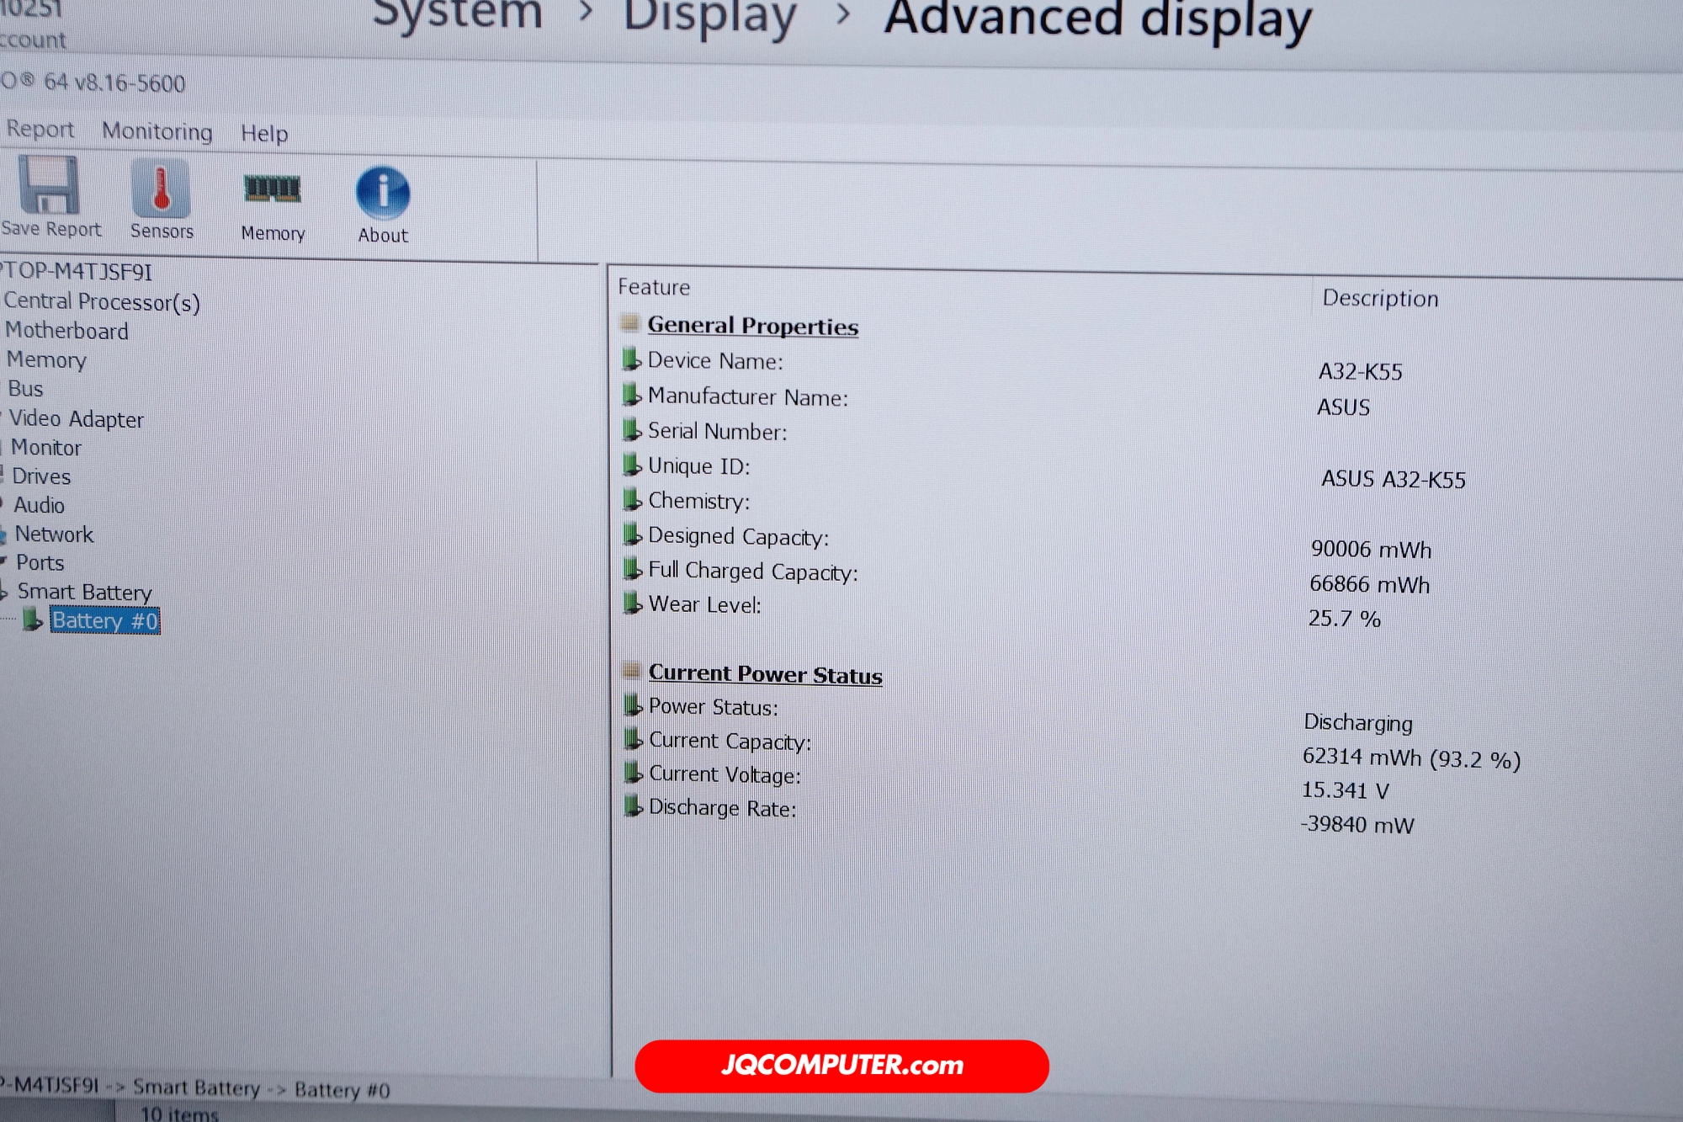Screen dimensions: 1683x1122
Task: Click the battery icon beside Device Name
Action: pyautogui.click(x=631, y=360)
